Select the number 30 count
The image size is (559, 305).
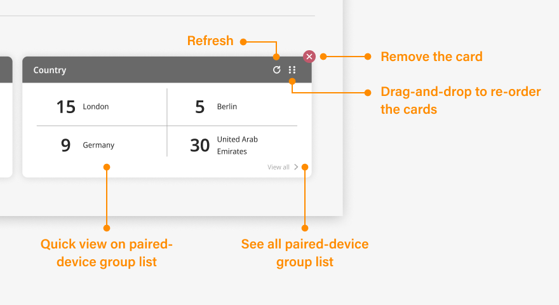click(x=199, y=146)
